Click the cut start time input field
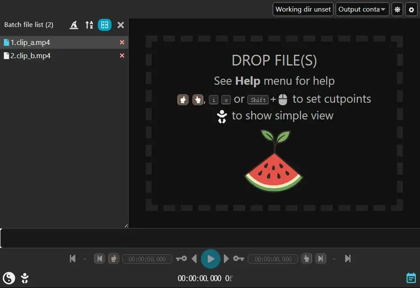 pos(147,259)
